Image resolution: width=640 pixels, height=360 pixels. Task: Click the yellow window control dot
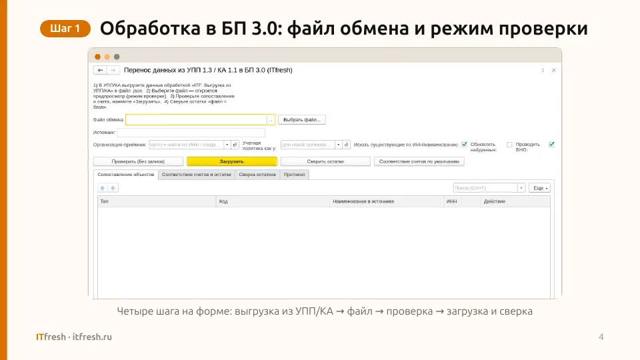107,57
